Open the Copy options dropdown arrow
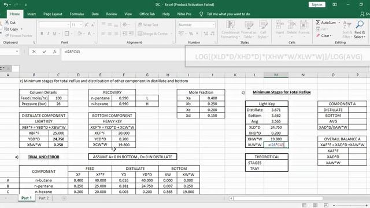 pyautogui.click(x=21, y=29)
